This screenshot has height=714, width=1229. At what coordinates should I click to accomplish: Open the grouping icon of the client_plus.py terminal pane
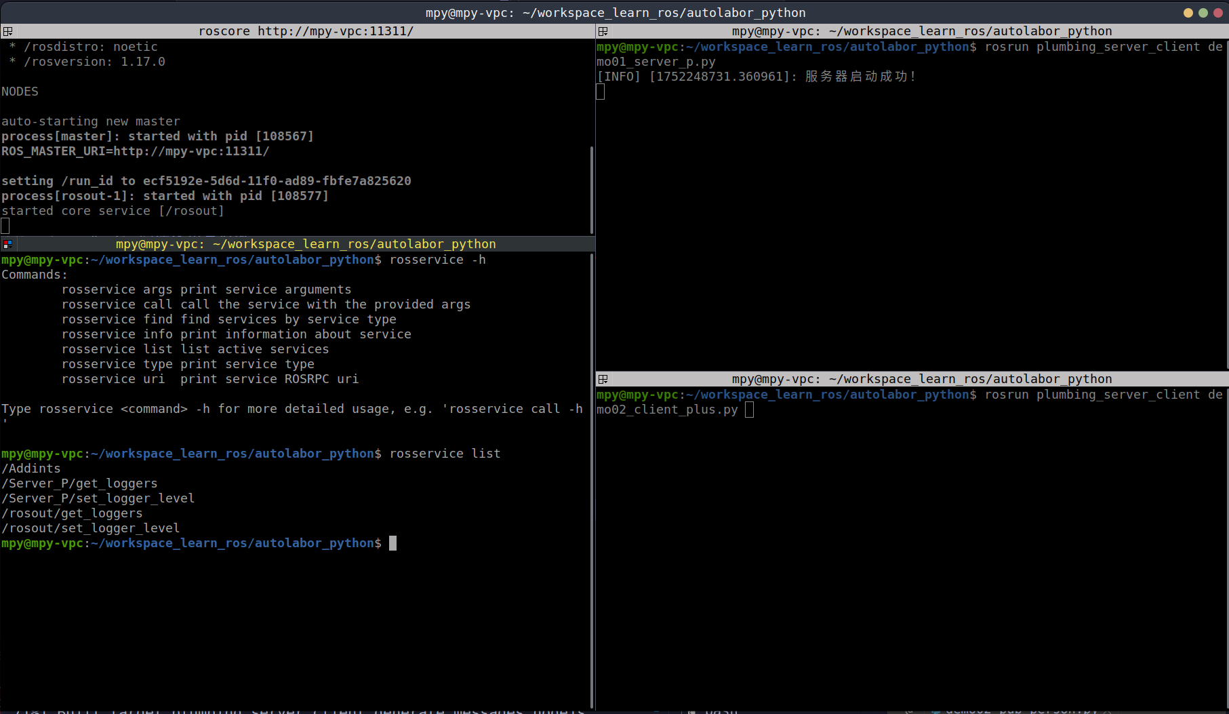point(603,379)
